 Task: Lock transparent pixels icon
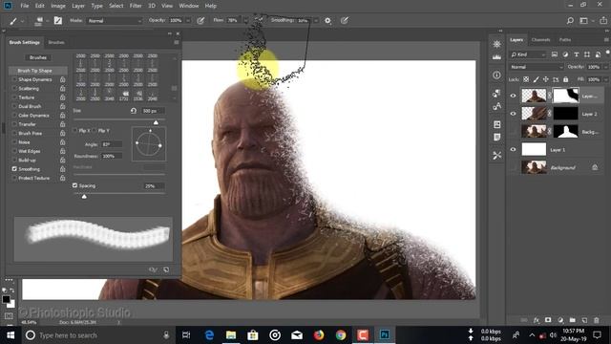click(526, 79)
